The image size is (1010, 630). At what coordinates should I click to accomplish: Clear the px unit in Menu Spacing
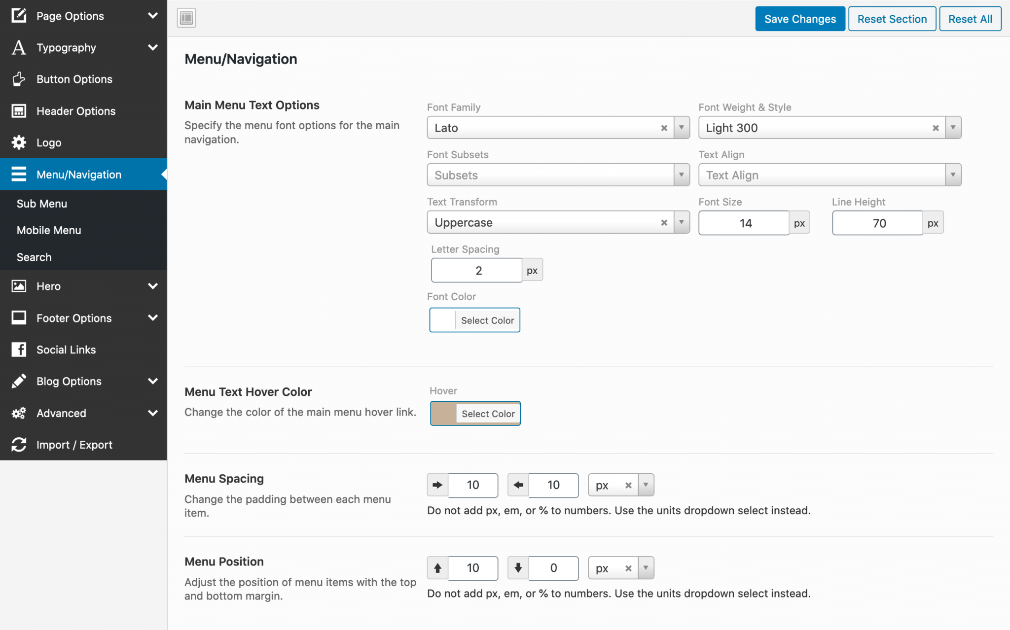[x=628, y=485]
